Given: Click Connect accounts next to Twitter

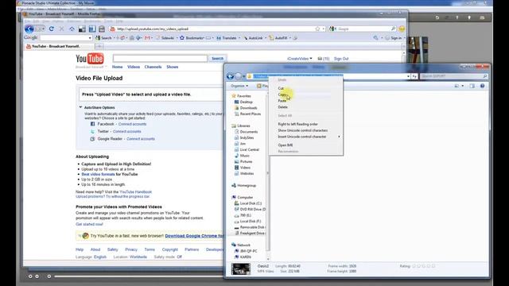Looking at the screenshot, I should pyautogui.click(x=126, y=131).
